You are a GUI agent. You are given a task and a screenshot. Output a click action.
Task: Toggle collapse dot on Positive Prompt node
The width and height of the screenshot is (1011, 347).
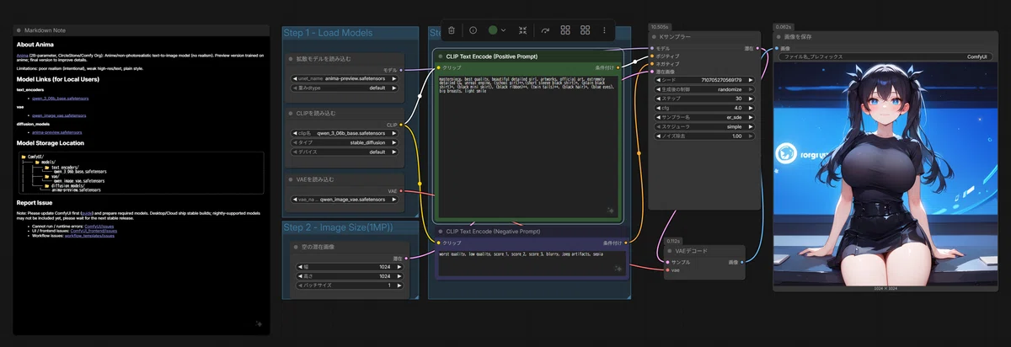[x=439, y=56]
